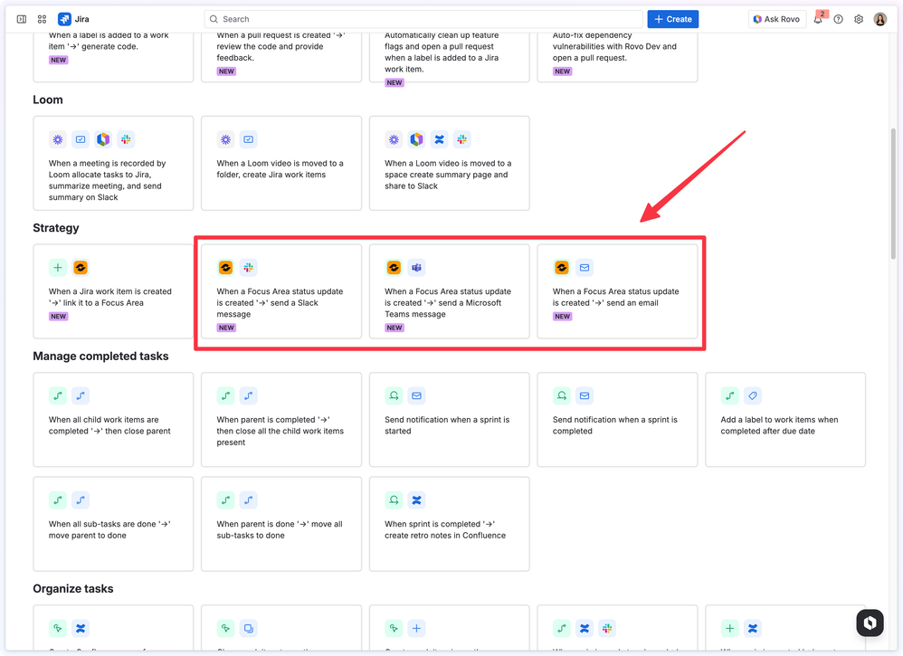
Task: Click the Rovo chat floating button
Action: tap(870, 623)
